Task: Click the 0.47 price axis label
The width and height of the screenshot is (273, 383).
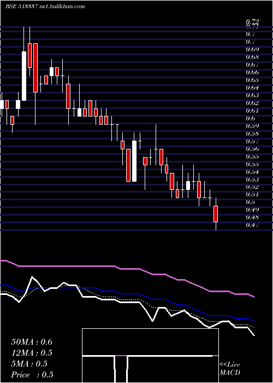Action: pos(252,225)
